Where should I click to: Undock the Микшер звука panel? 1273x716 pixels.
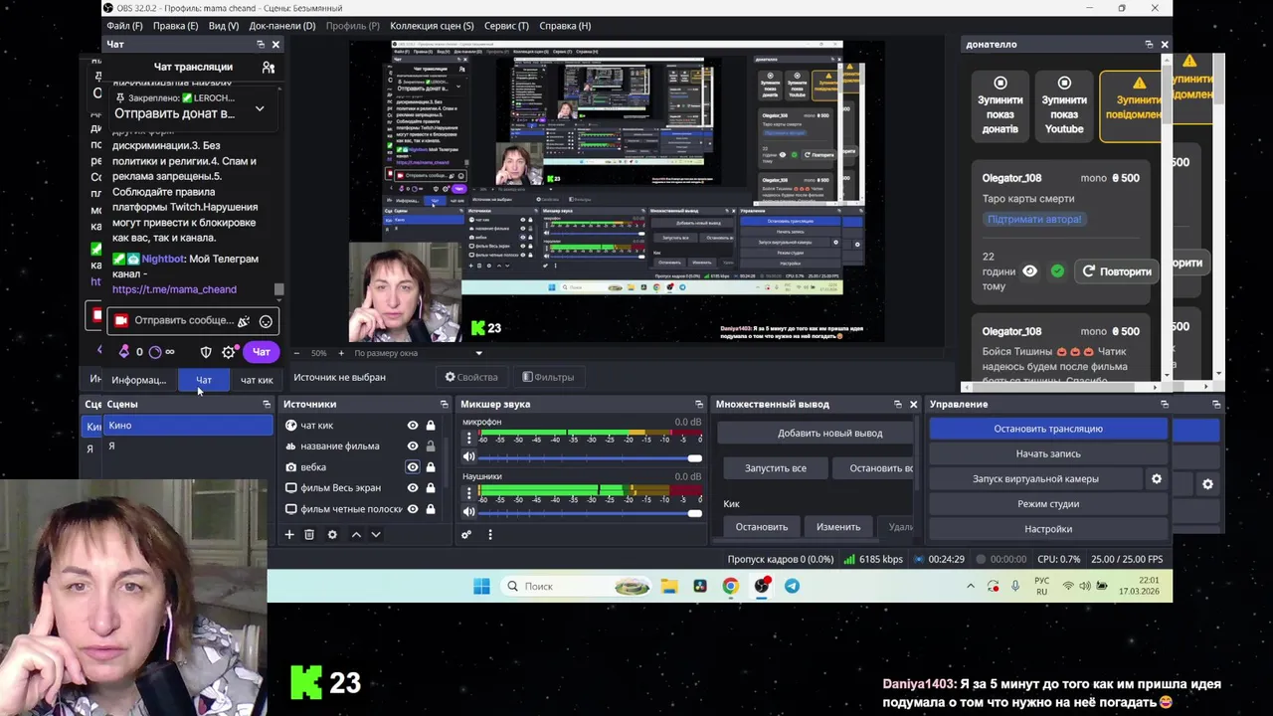tap(699, 404)
